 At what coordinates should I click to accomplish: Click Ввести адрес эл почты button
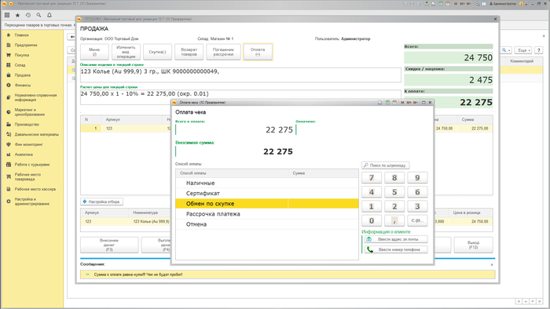[396, 239]
